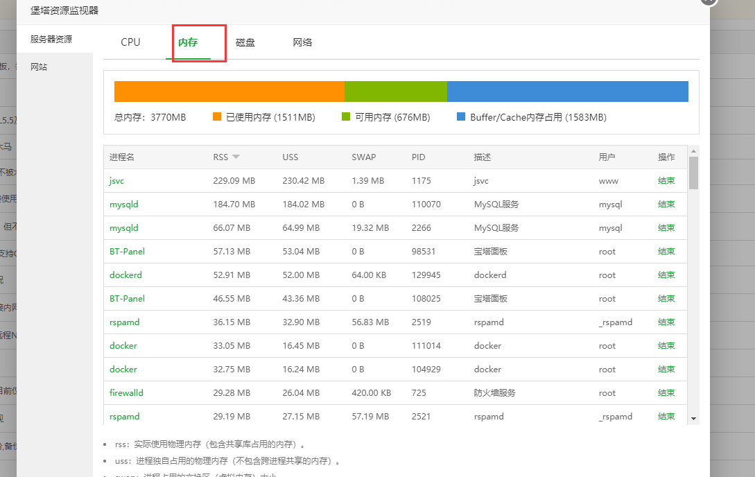
Task: Open BT-Panel process name with 46.55 MB
Action: click(x=127, y=298)
